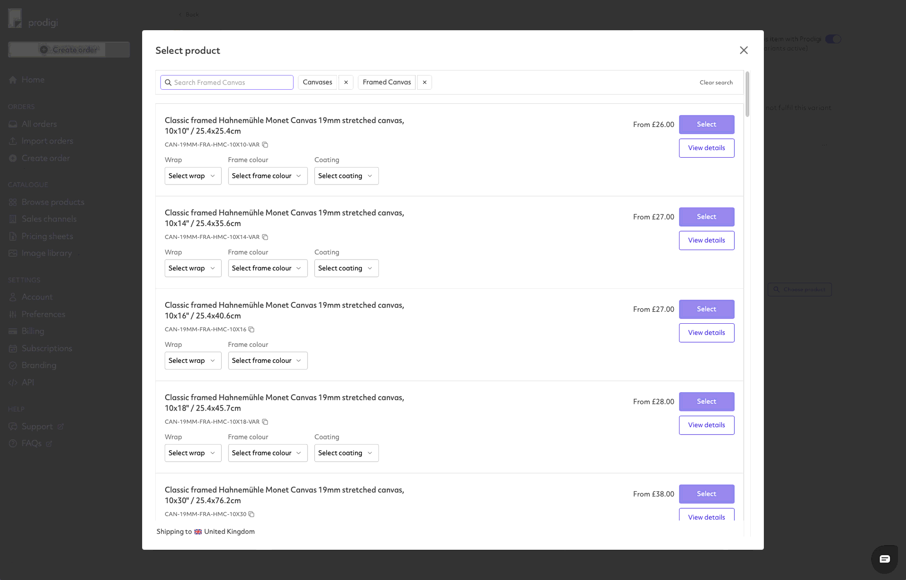Click the Clear search link
This screenshot has height=580, width=906.
pyautogui.click(x=716, y=82)
